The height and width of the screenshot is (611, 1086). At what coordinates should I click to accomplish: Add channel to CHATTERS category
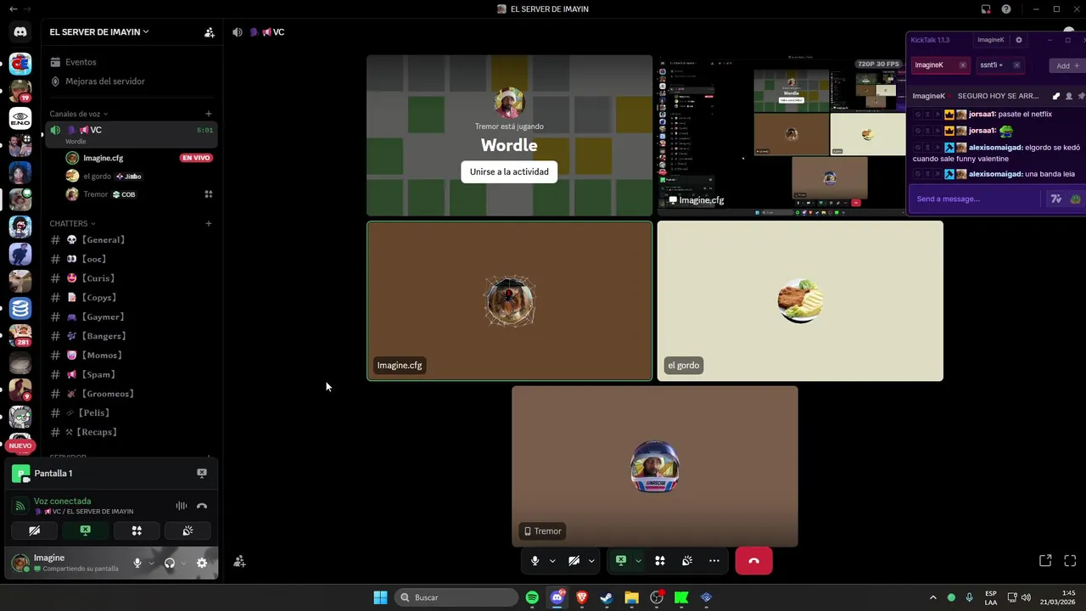tap(209, 224)
